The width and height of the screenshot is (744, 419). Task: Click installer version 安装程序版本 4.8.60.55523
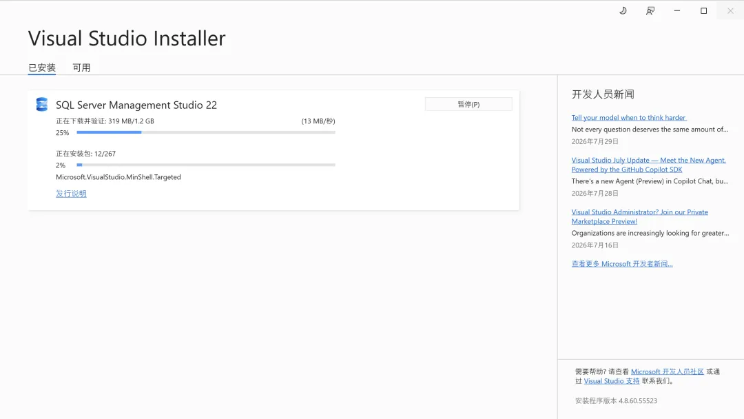coord(616,401)
